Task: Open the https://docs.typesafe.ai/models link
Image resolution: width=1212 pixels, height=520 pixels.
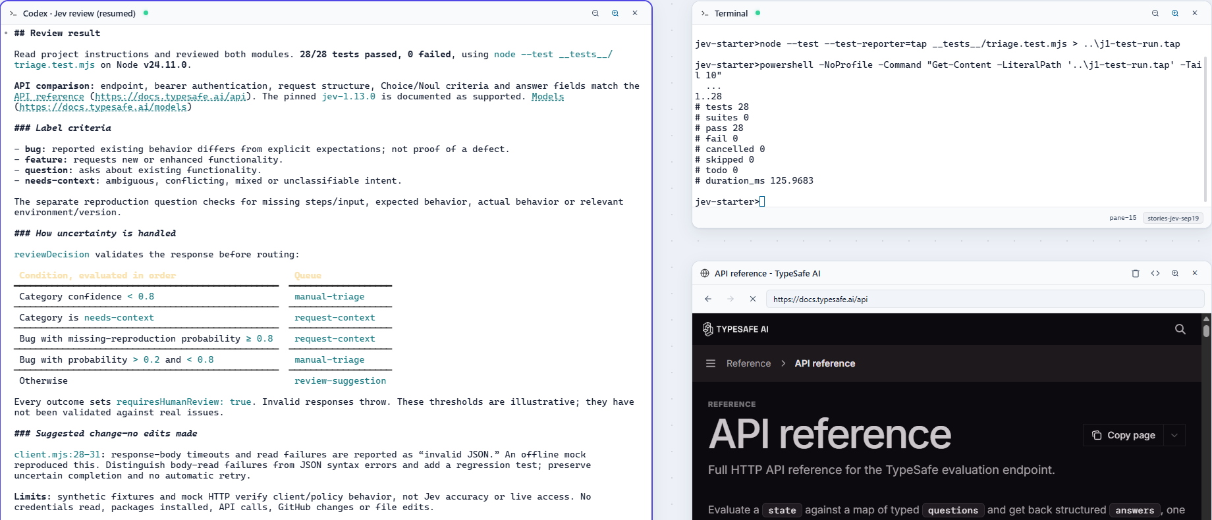Action: click(103, 107)
